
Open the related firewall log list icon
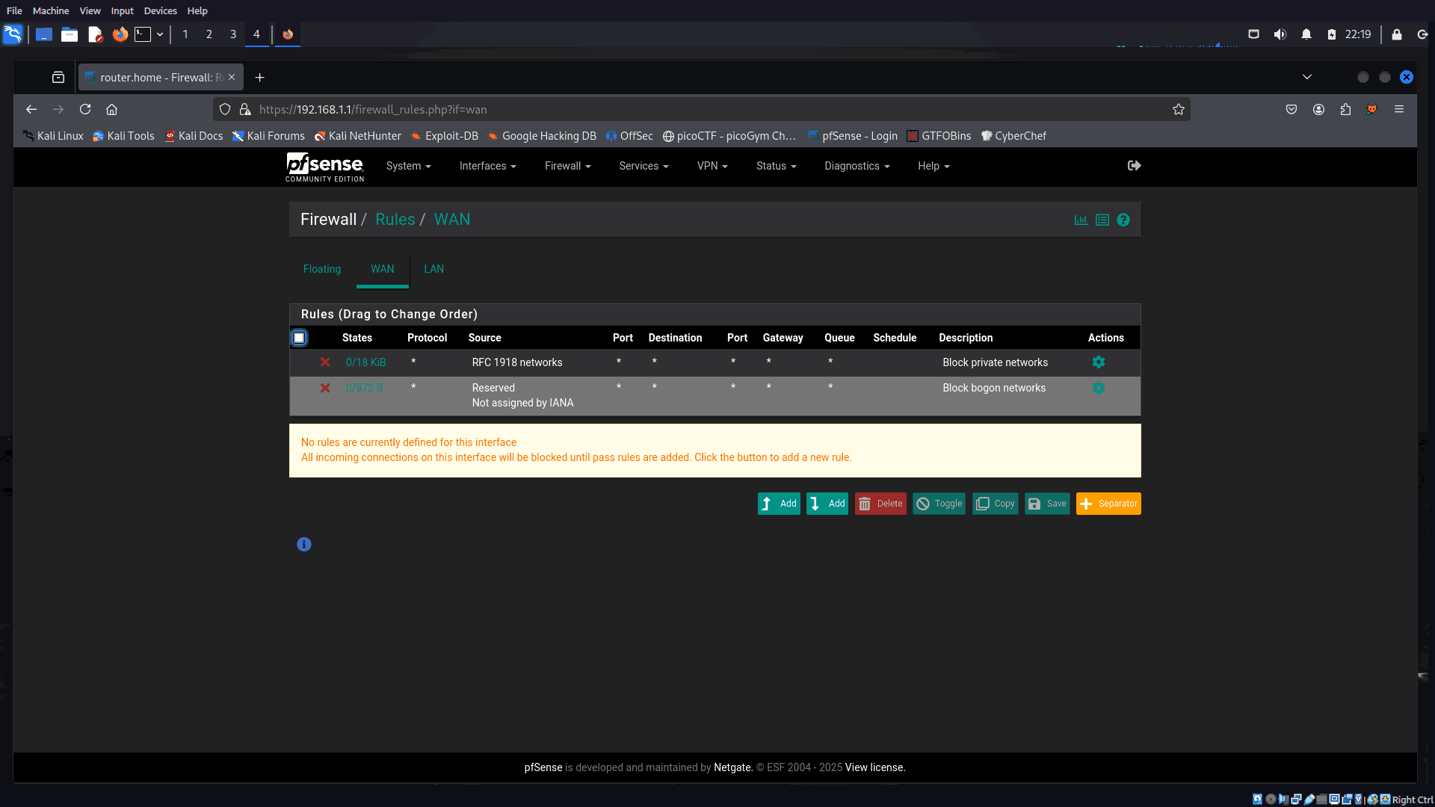(1102, 220)
